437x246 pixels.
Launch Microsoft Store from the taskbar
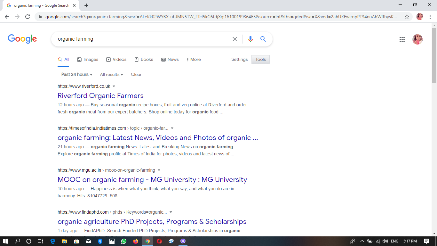coord(76,241)
